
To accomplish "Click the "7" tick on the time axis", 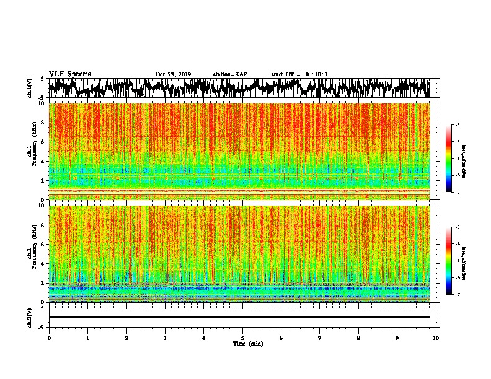I will (320, 338).
